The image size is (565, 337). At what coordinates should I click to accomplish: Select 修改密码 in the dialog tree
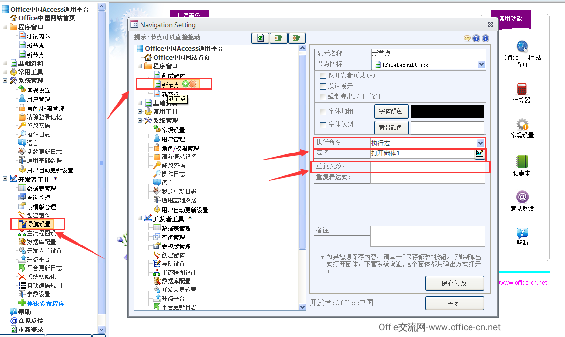[173, 165]
